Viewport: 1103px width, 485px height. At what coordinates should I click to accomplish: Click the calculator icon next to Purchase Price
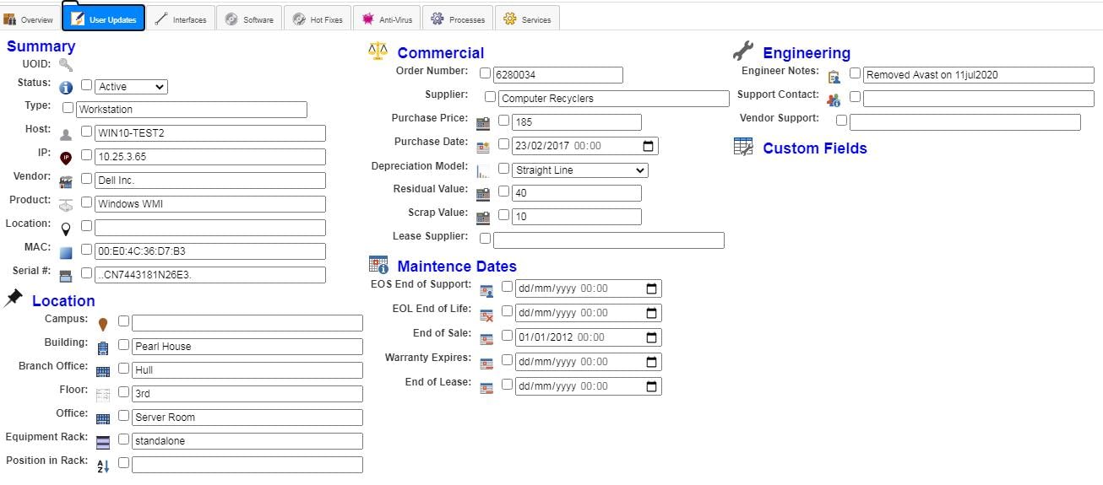[x=483, y=123]
